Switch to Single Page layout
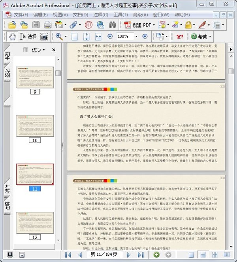 (191, 255)
